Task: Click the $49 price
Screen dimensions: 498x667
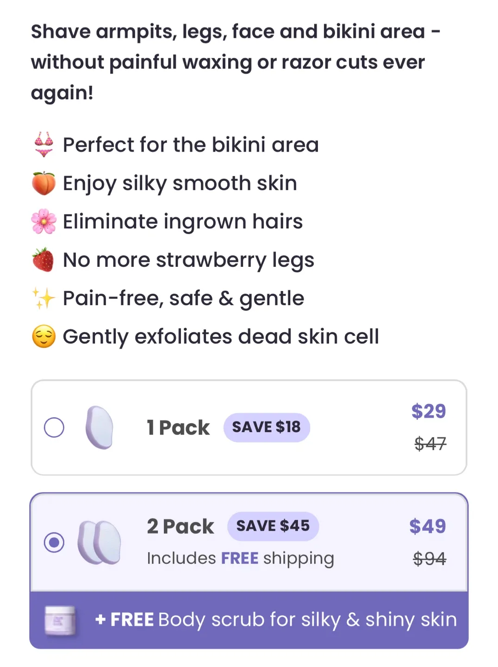Action: 428,527
